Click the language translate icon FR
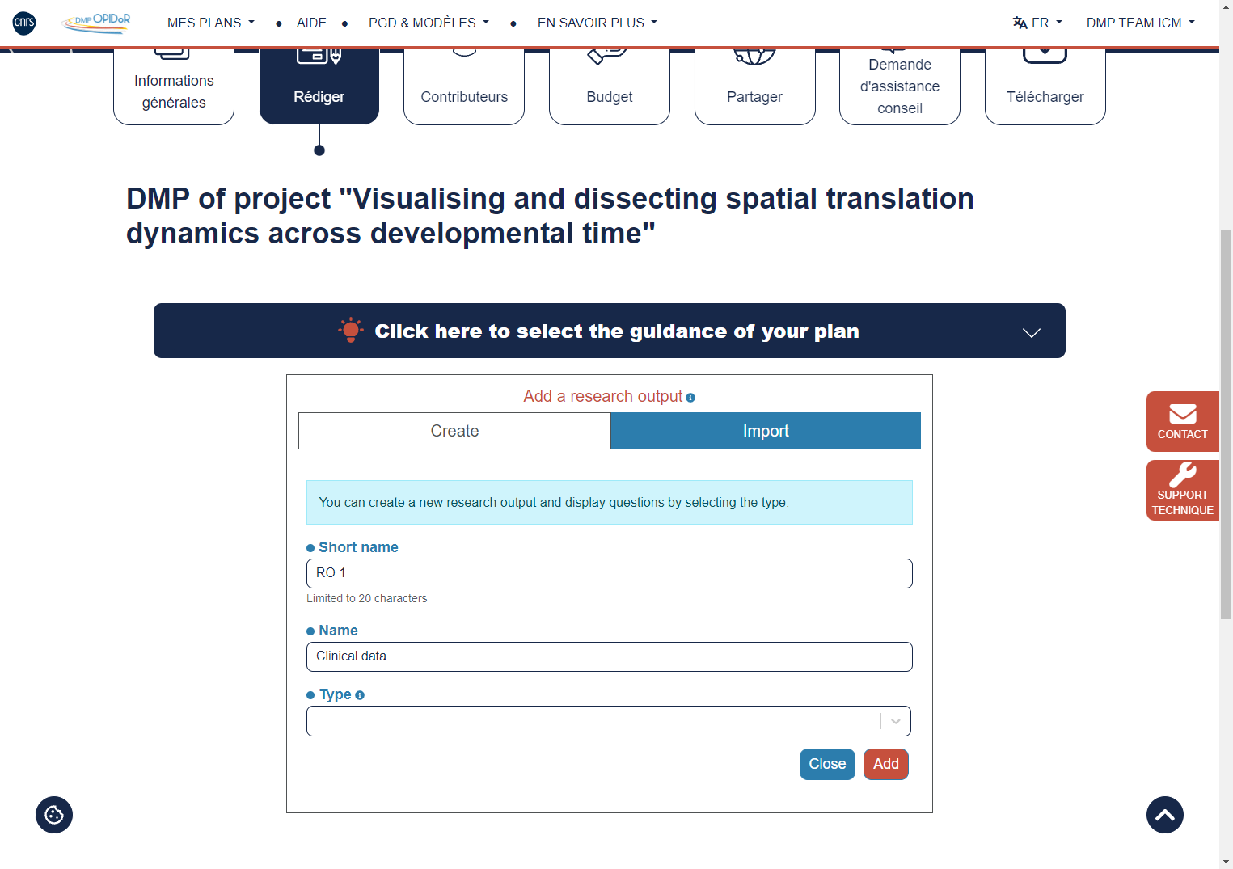 click(1037, 23)
